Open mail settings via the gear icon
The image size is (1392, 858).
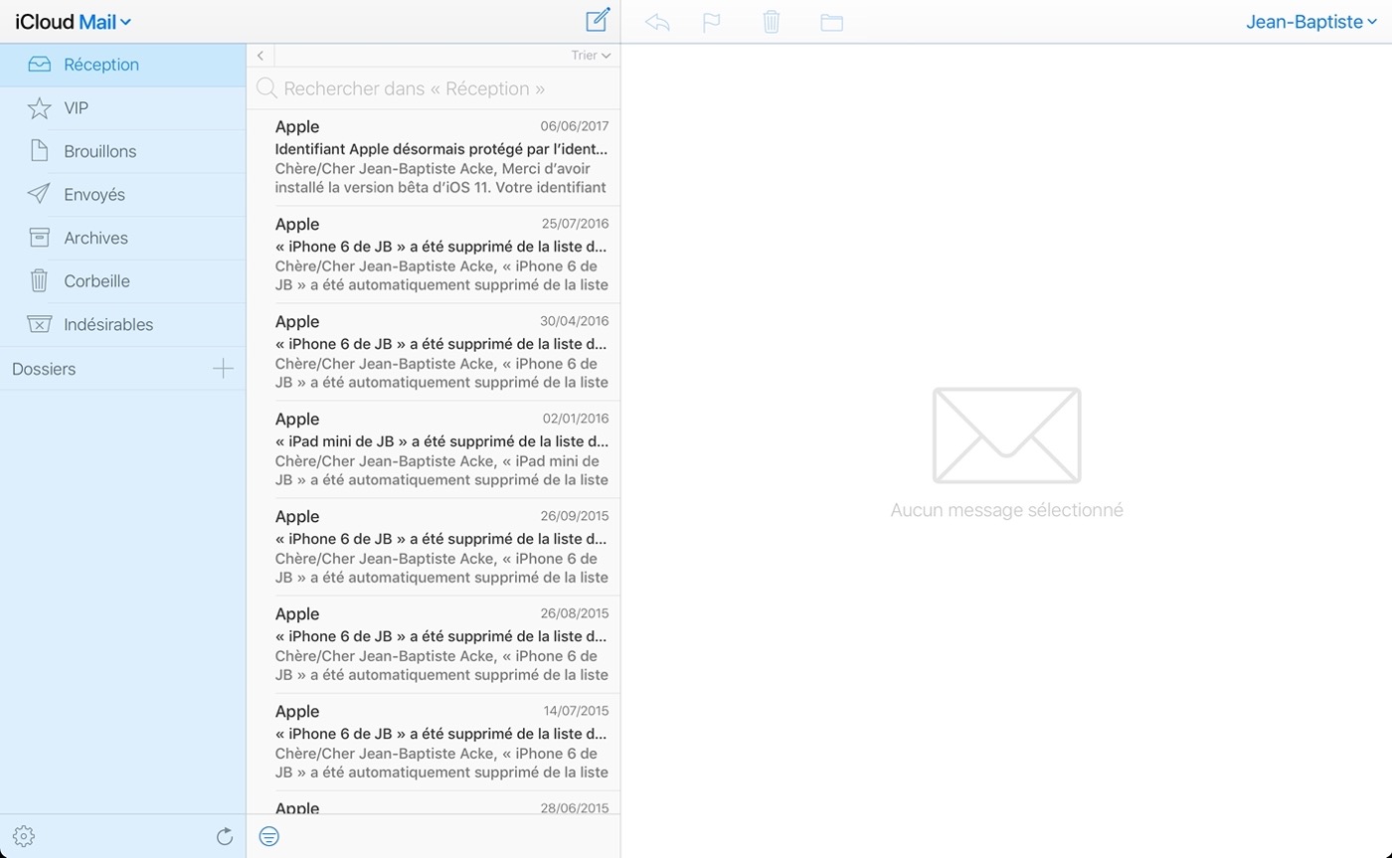click(23, 836)
